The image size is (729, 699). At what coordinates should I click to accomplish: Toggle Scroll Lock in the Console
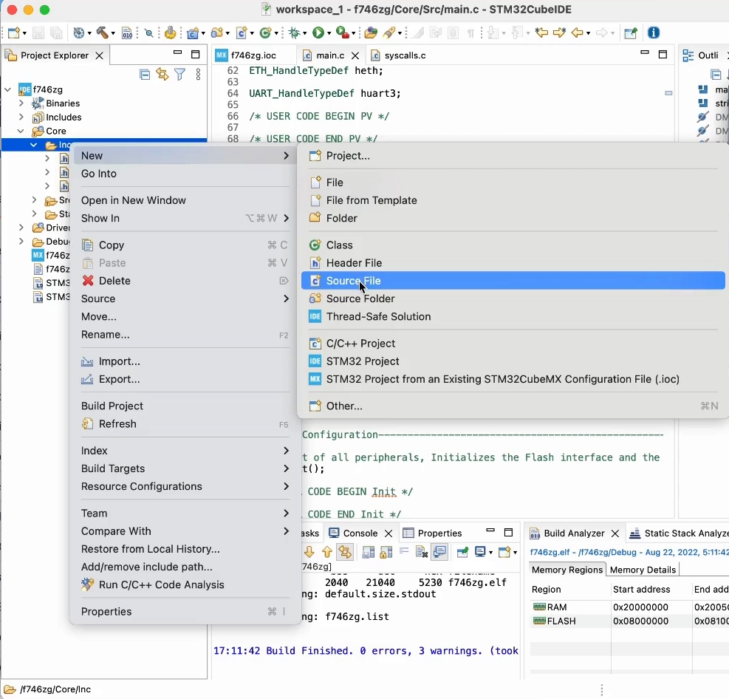click(x=386, y=552)
